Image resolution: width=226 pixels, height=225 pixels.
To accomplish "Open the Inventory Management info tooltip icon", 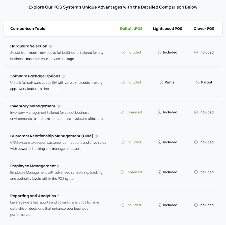I will (58, 106).
